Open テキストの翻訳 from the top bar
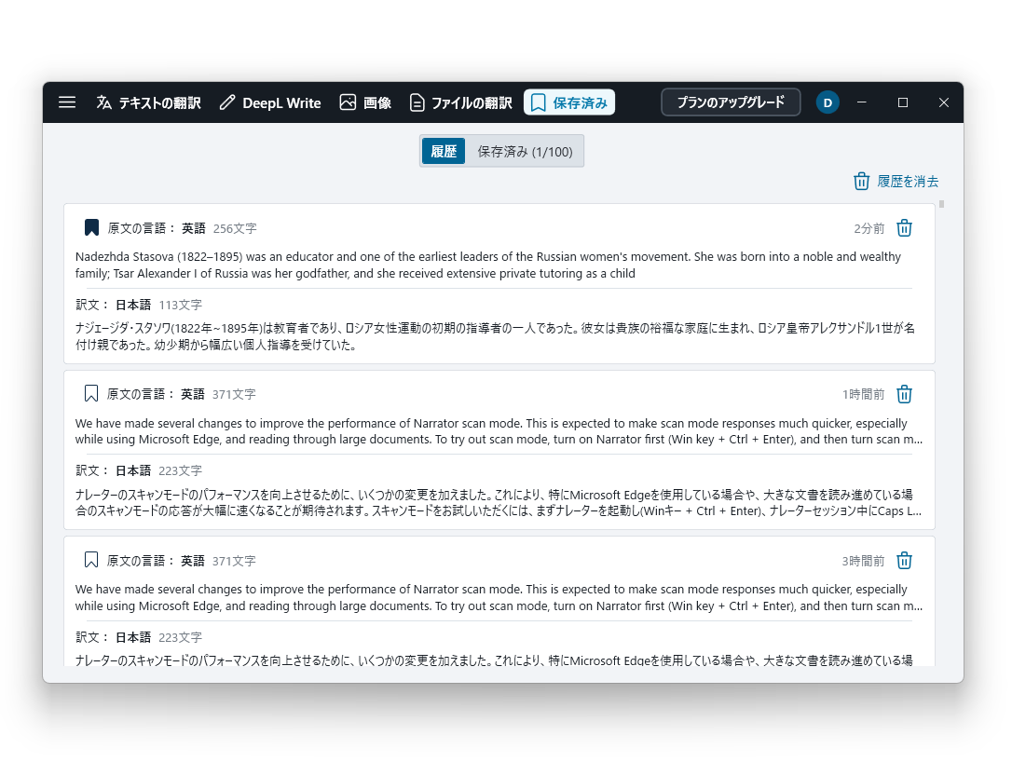 (x=147, y=102)
